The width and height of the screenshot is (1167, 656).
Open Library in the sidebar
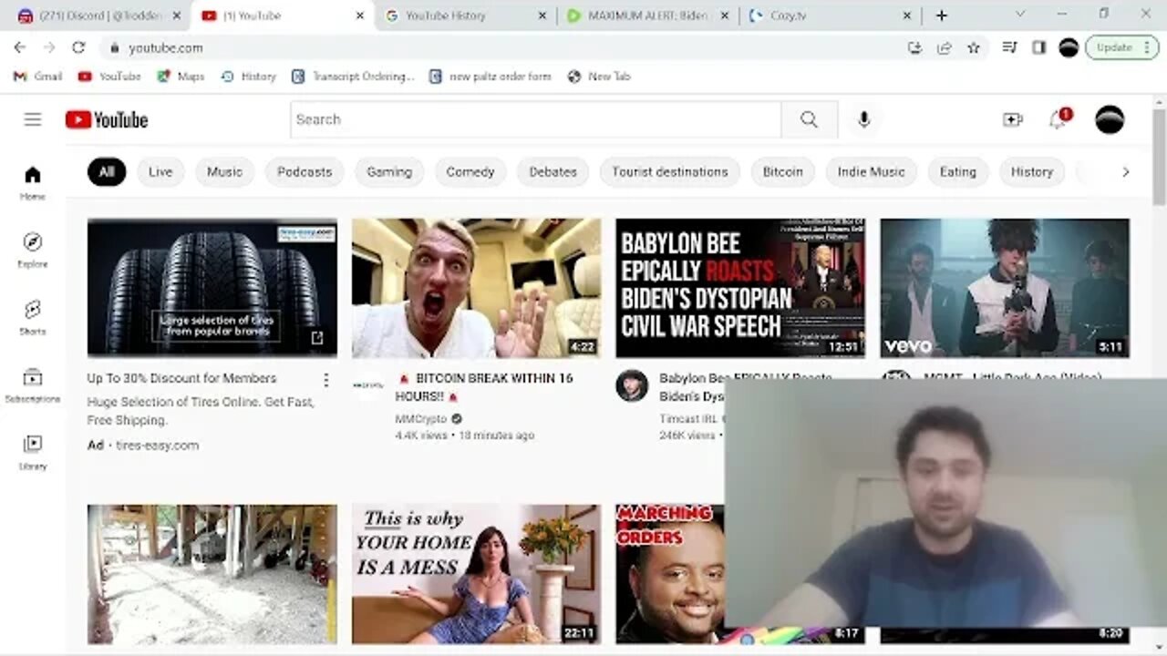(33, 452)
